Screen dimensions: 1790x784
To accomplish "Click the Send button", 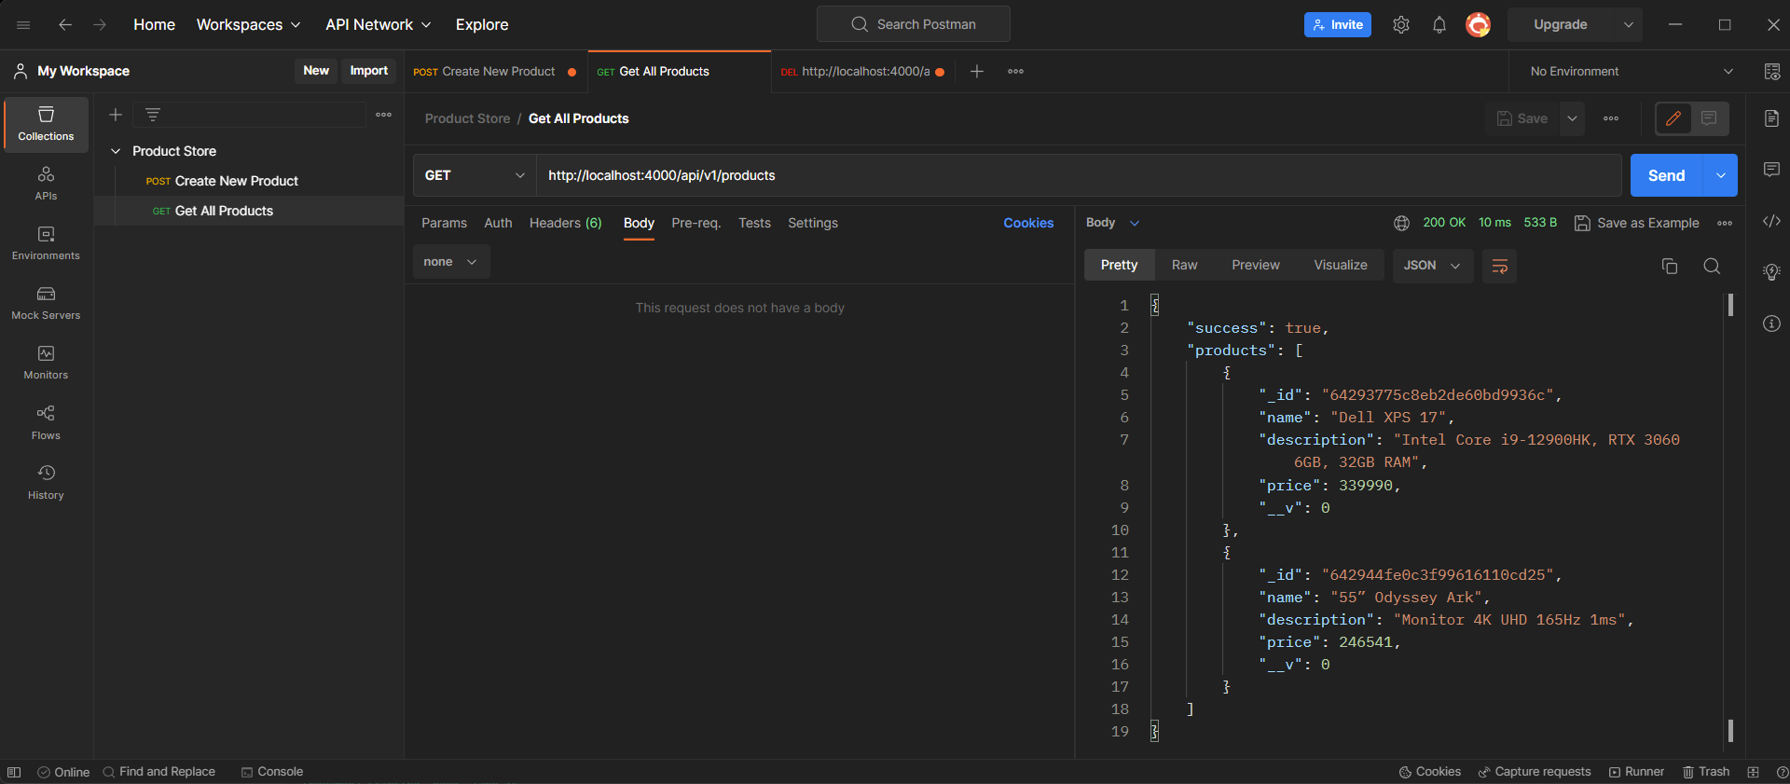I will (1666, 175).
